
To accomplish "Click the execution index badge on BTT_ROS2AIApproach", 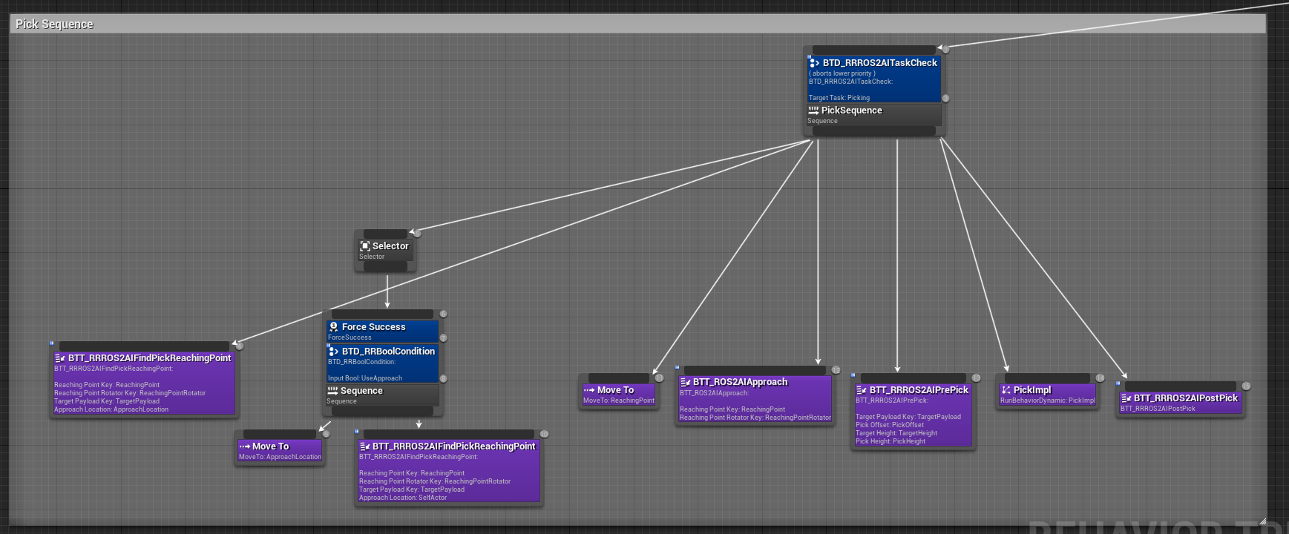I will pyautogui.click(x=836, y=370).
